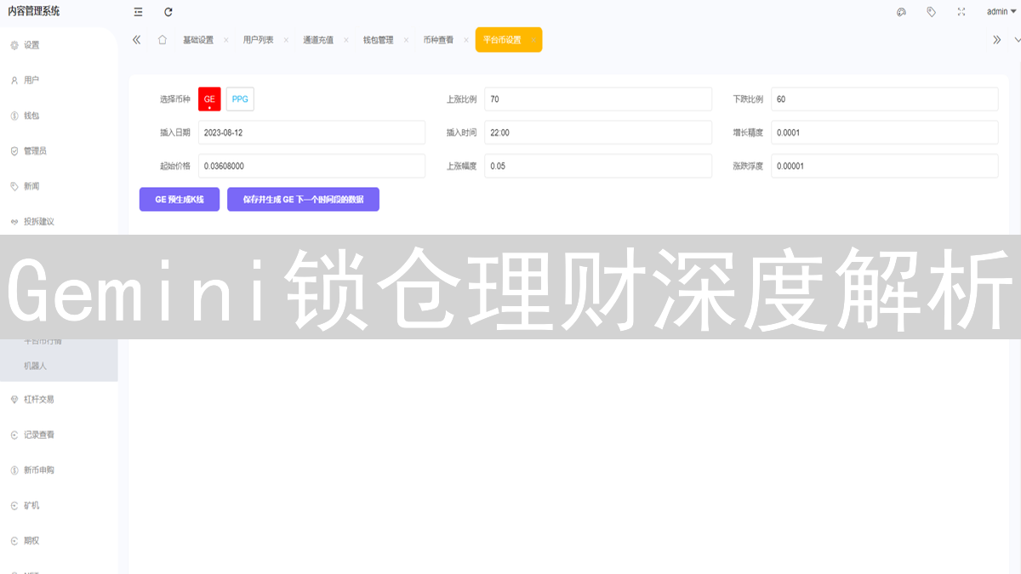Open the 插入日期 field 2023-08-12
The width and height of the screenshot is (1021, 574).
pos(311,133)
